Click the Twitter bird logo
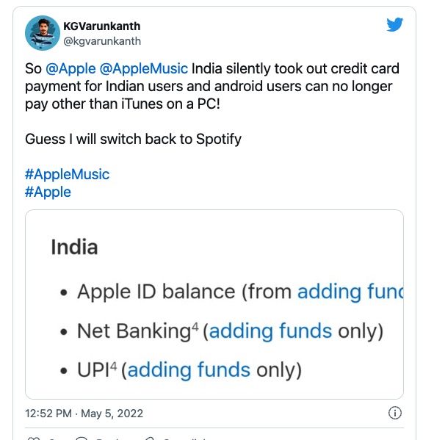The width and height of the screenshot is (423, 440). click(x=394, y=24)
